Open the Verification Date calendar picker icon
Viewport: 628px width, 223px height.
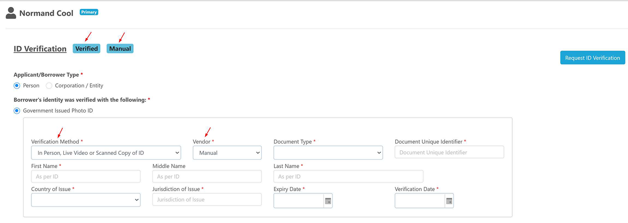pos(449,201)
